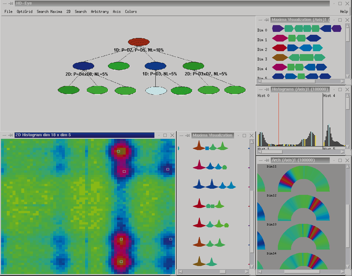Open the Arbitrary menu

pos(100,11)
